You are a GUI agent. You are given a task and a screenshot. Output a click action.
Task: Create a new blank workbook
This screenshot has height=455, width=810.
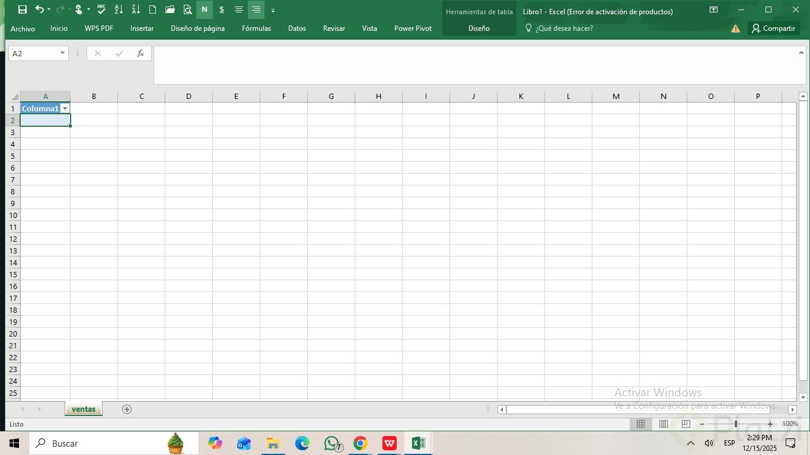pyautogui.click(x=152, y=9)
